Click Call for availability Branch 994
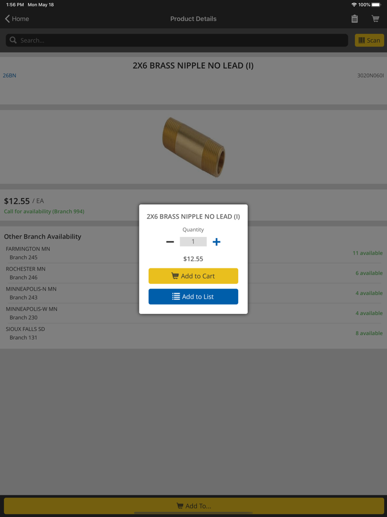 pos(44,211)
